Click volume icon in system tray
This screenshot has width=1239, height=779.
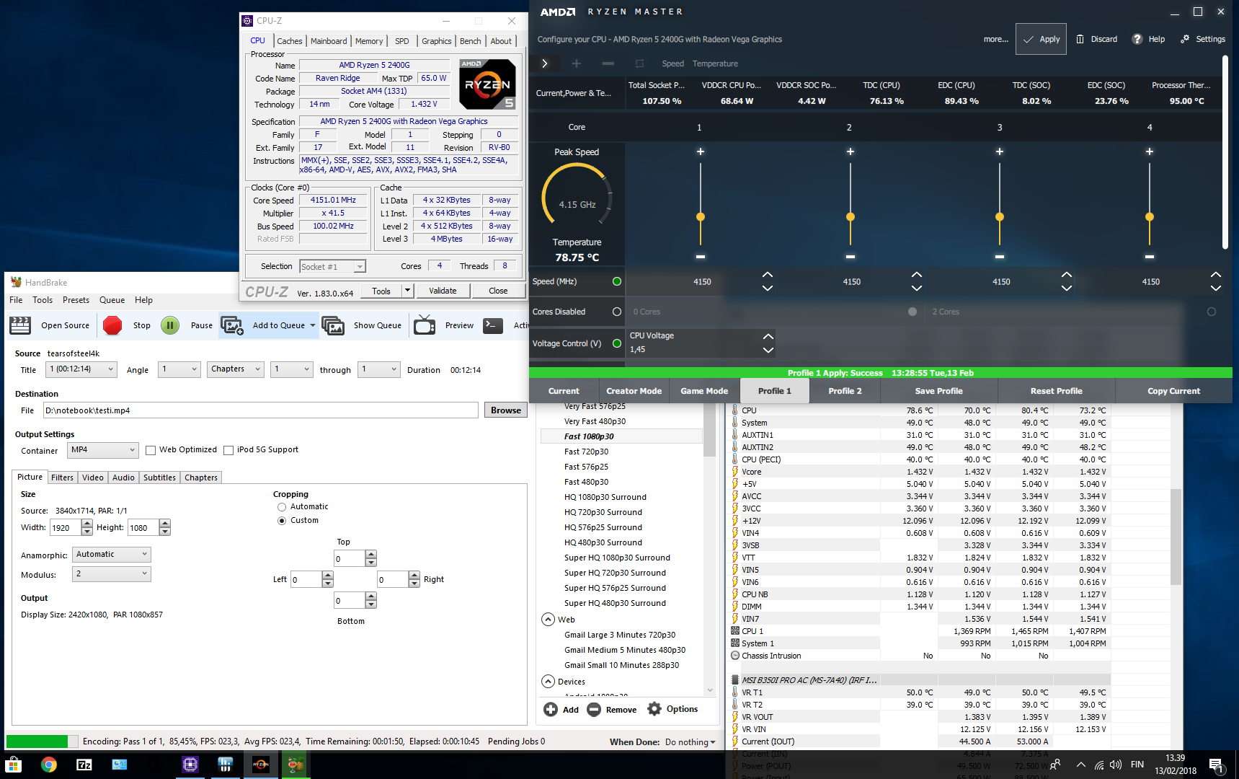pyautogui.click(x=1116, y=765)
